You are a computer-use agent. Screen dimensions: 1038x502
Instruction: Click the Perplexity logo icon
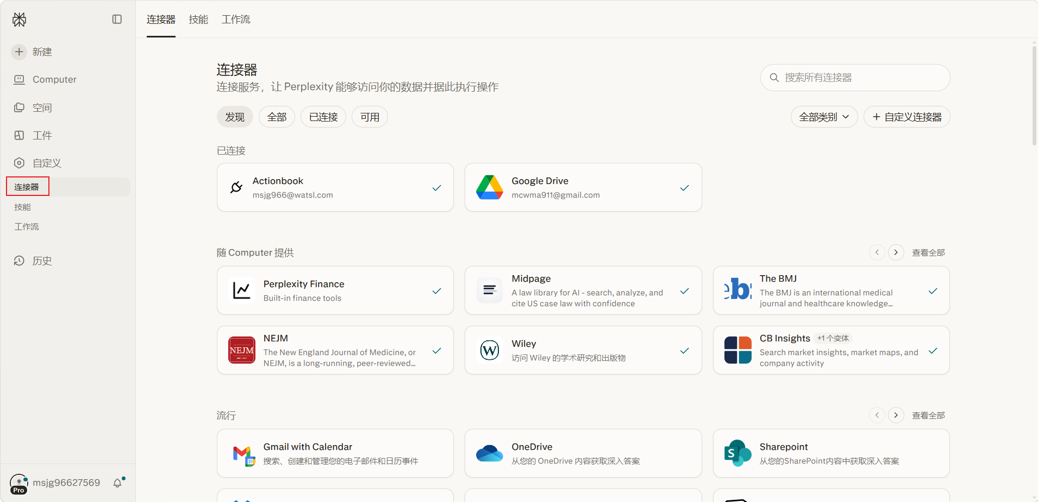(20, 20)
